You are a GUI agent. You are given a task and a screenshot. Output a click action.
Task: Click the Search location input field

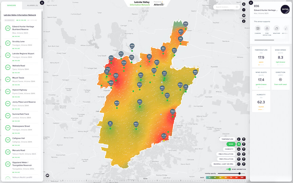(x=227, y=7)
